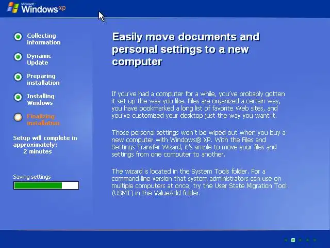This screenshot has width=330, height=248.
Task: Click the 'Windows XP' wordmark in the header
Action: pos(43,9)
